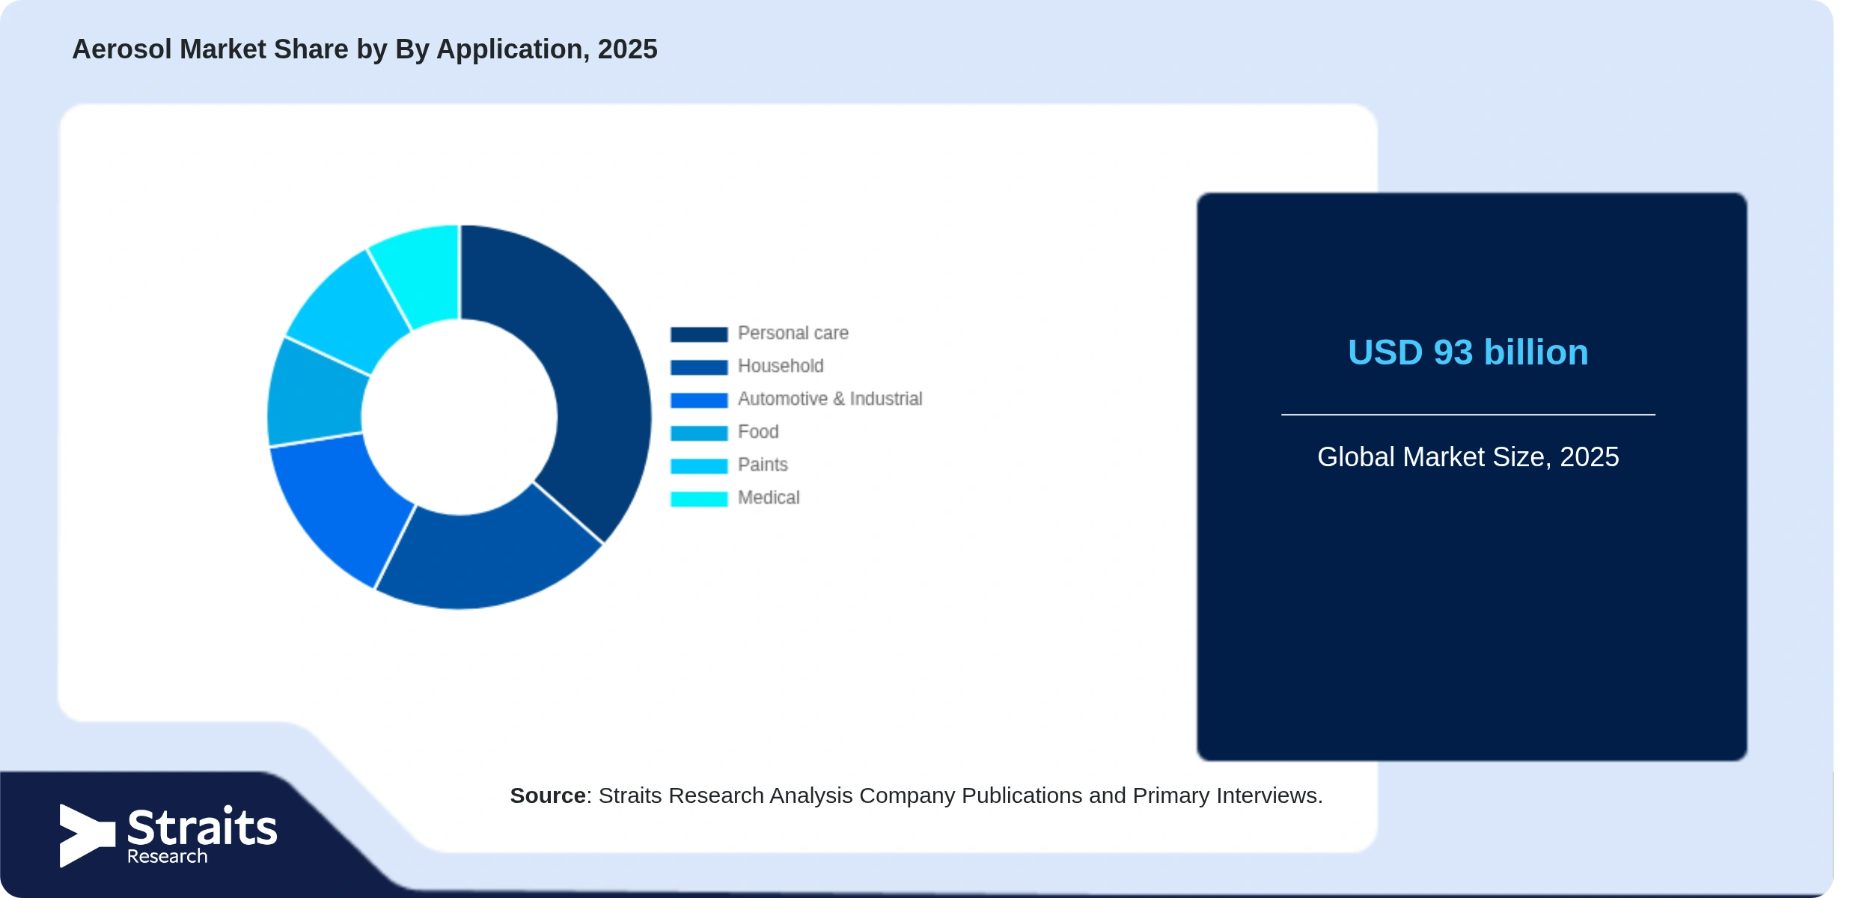
Task: Select the 'Household' legend label
Action: [781, 366]
